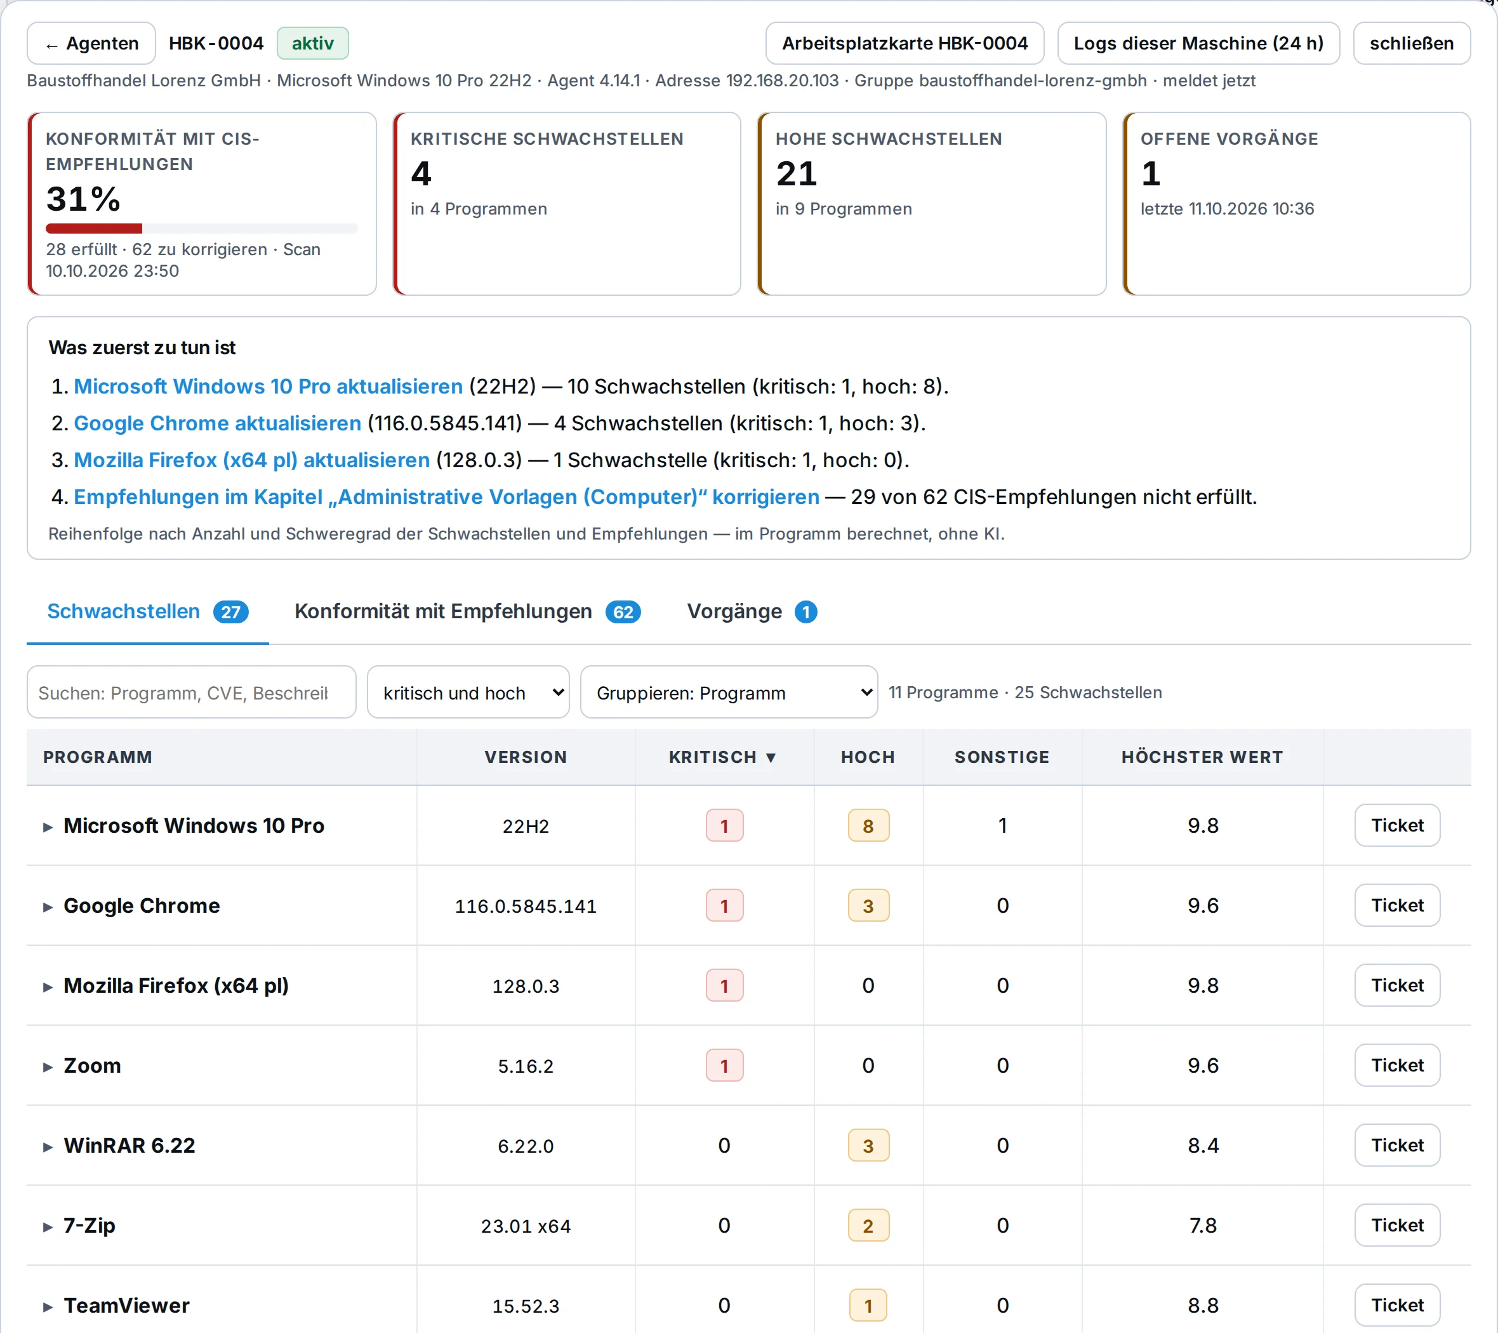Open Microsoft Windows 10 Pro aktualisieren link
Screen dimensions: 1498x1333
click(268, 386)
